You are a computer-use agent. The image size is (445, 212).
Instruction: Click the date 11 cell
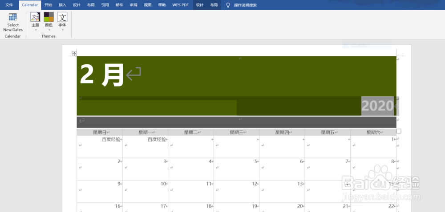(x=191, y=191)
